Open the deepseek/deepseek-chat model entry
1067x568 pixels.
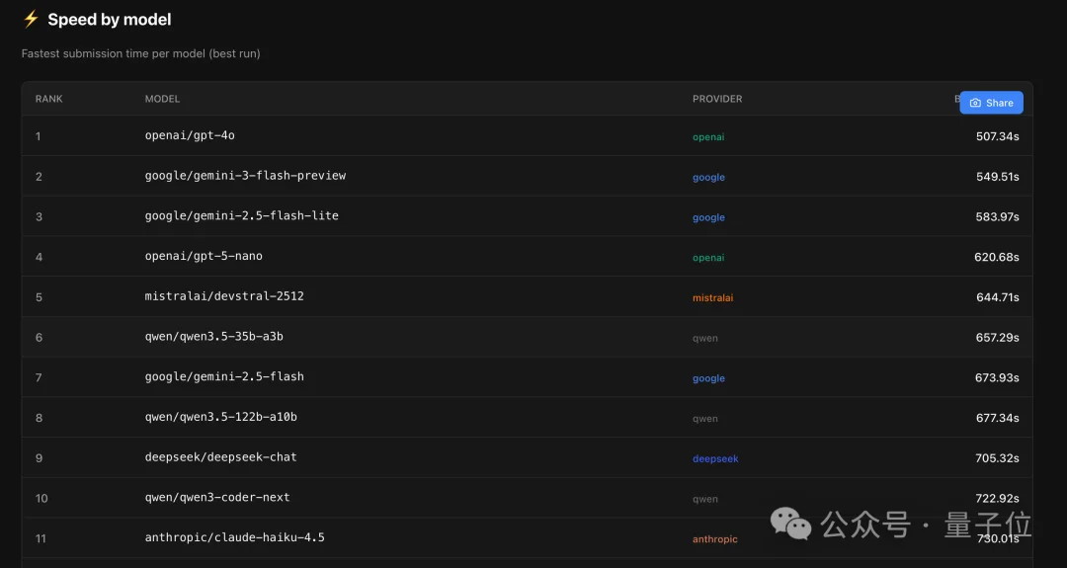coord(220,457)
